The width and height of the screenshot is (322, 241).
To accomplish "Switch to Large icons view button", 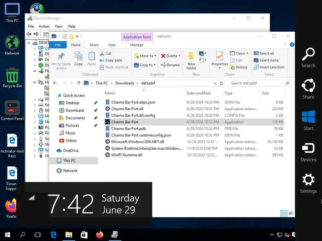I will (x=291, y=213).
